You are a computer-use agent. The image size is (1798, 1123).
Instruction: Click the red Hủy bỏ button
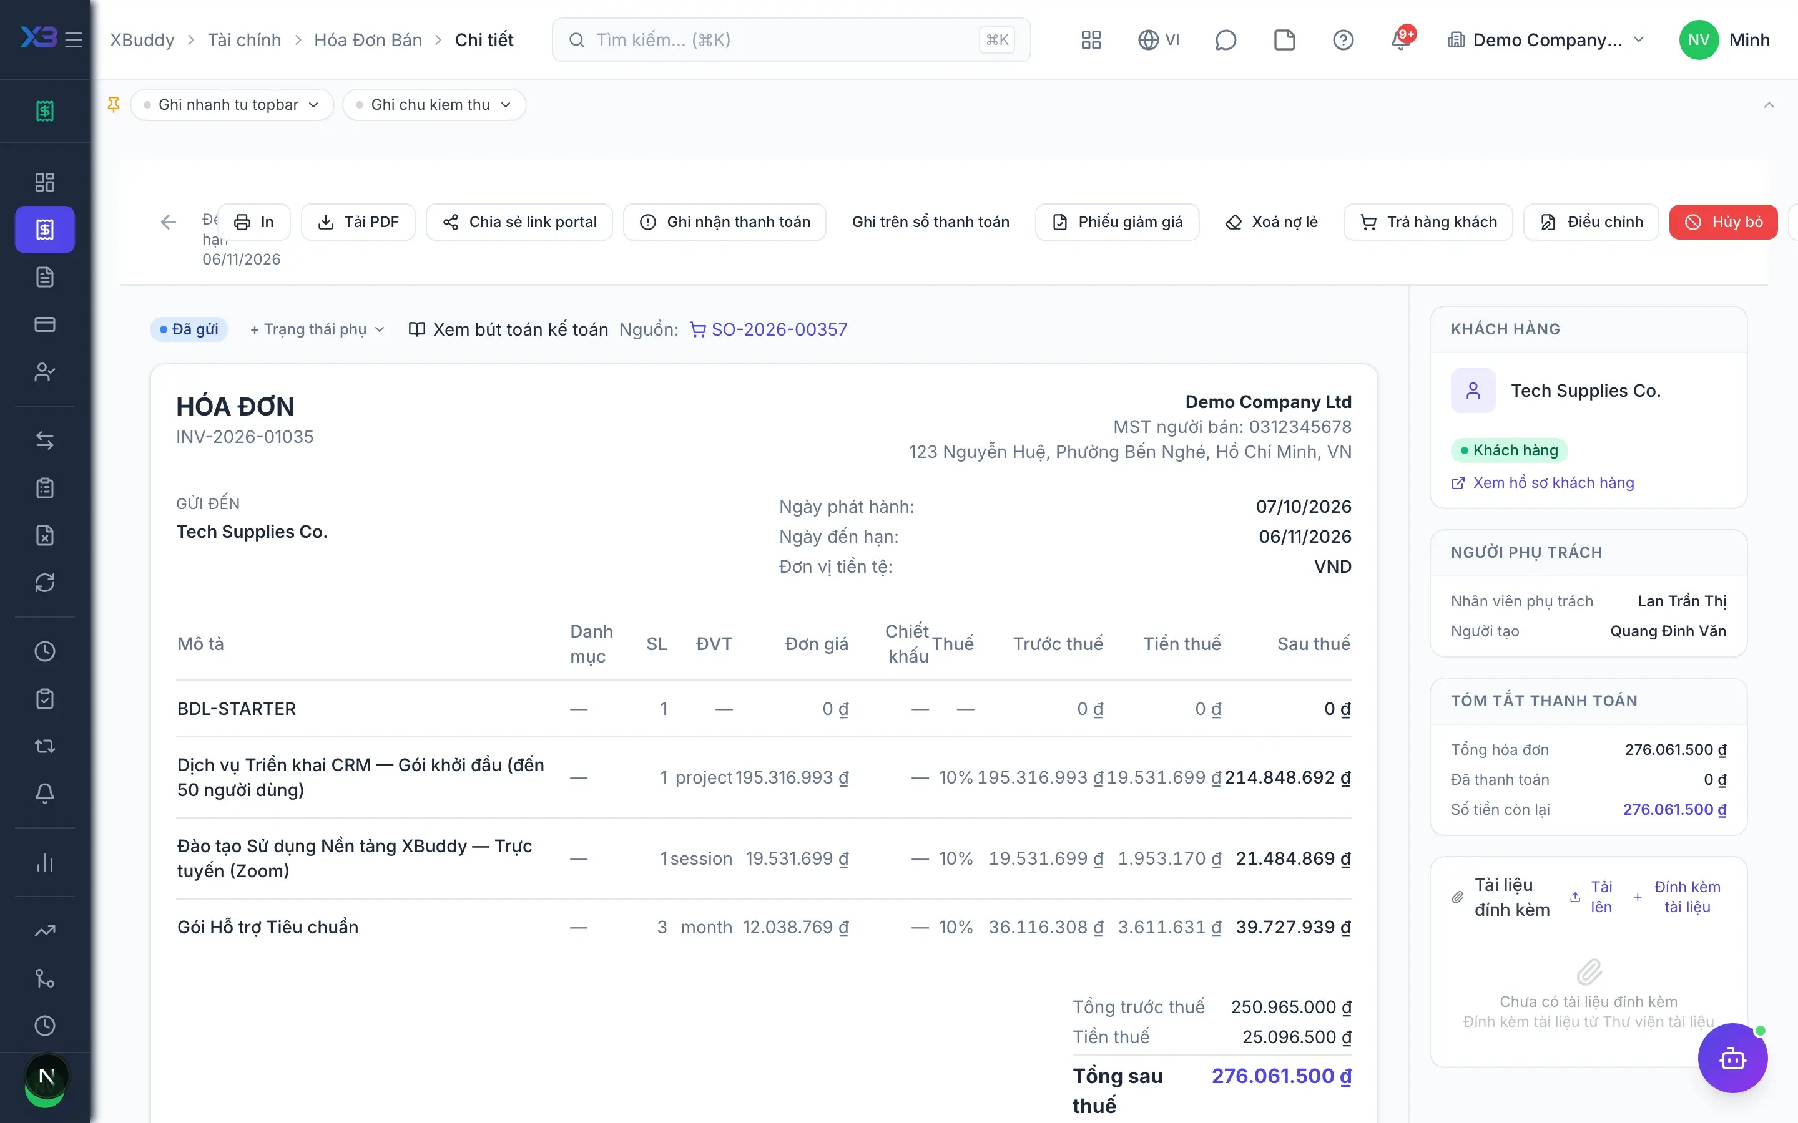[x=1723, y=221]
